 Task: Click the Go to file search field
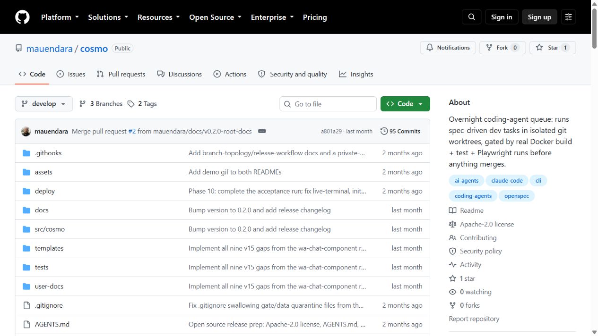coord(328,104)
